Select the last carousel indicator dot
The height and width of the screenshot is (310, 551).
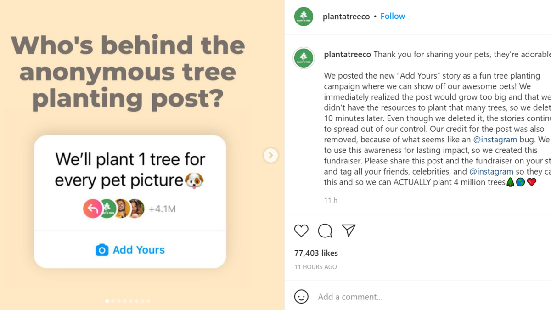coord(148,301)
